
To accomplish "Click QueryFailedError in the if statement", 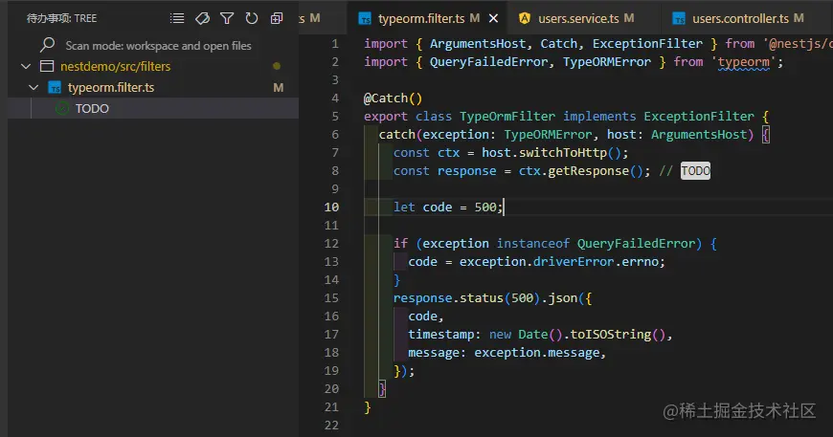I will pyautogui.click(x=637, y=244).
